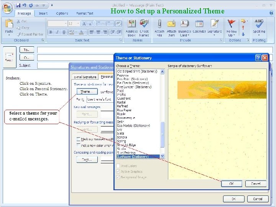Select Sunflower (Stationery) theme

pyautogui.click(x=138, y=156)
